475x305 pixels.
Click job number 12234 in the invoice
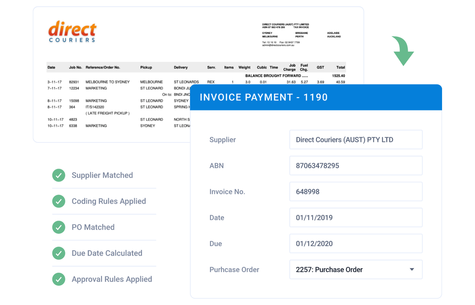[74, 88]
